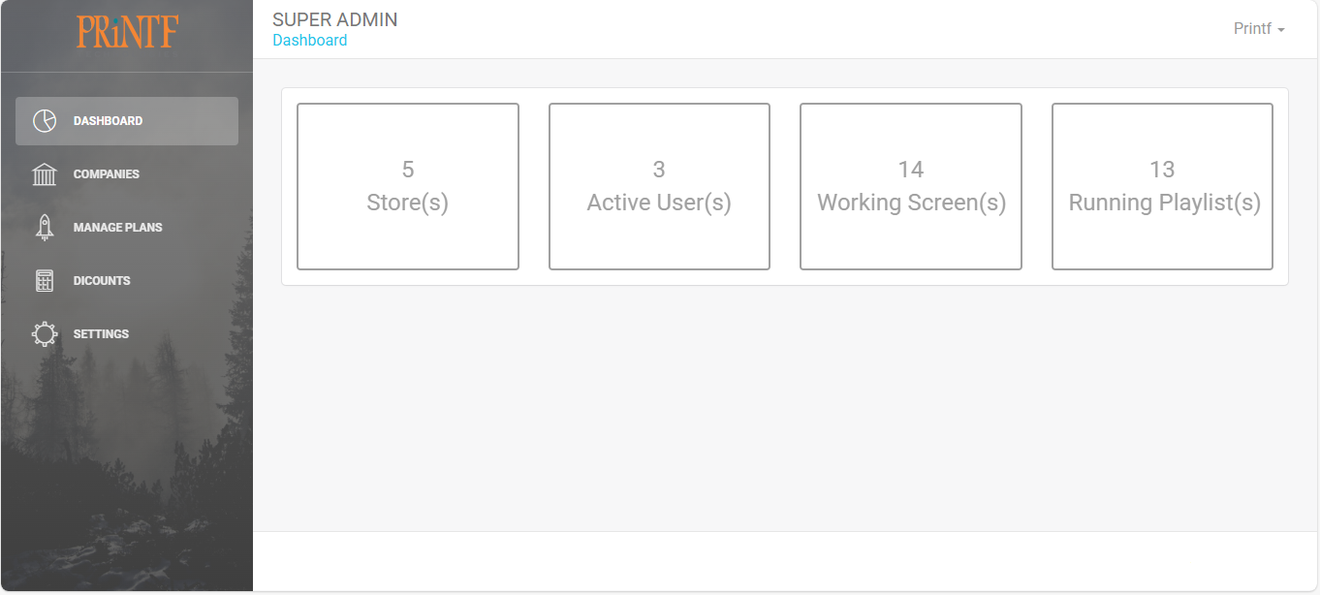Select the DASHBOARD sidebar label
Screen dimensions: 1320x595
click(108, 121)
